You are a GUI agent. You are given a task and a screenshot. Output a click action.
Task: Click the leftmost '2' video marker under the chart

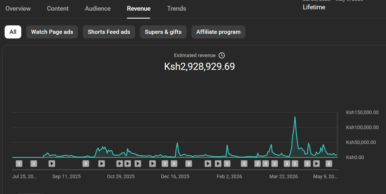[19, 163]
